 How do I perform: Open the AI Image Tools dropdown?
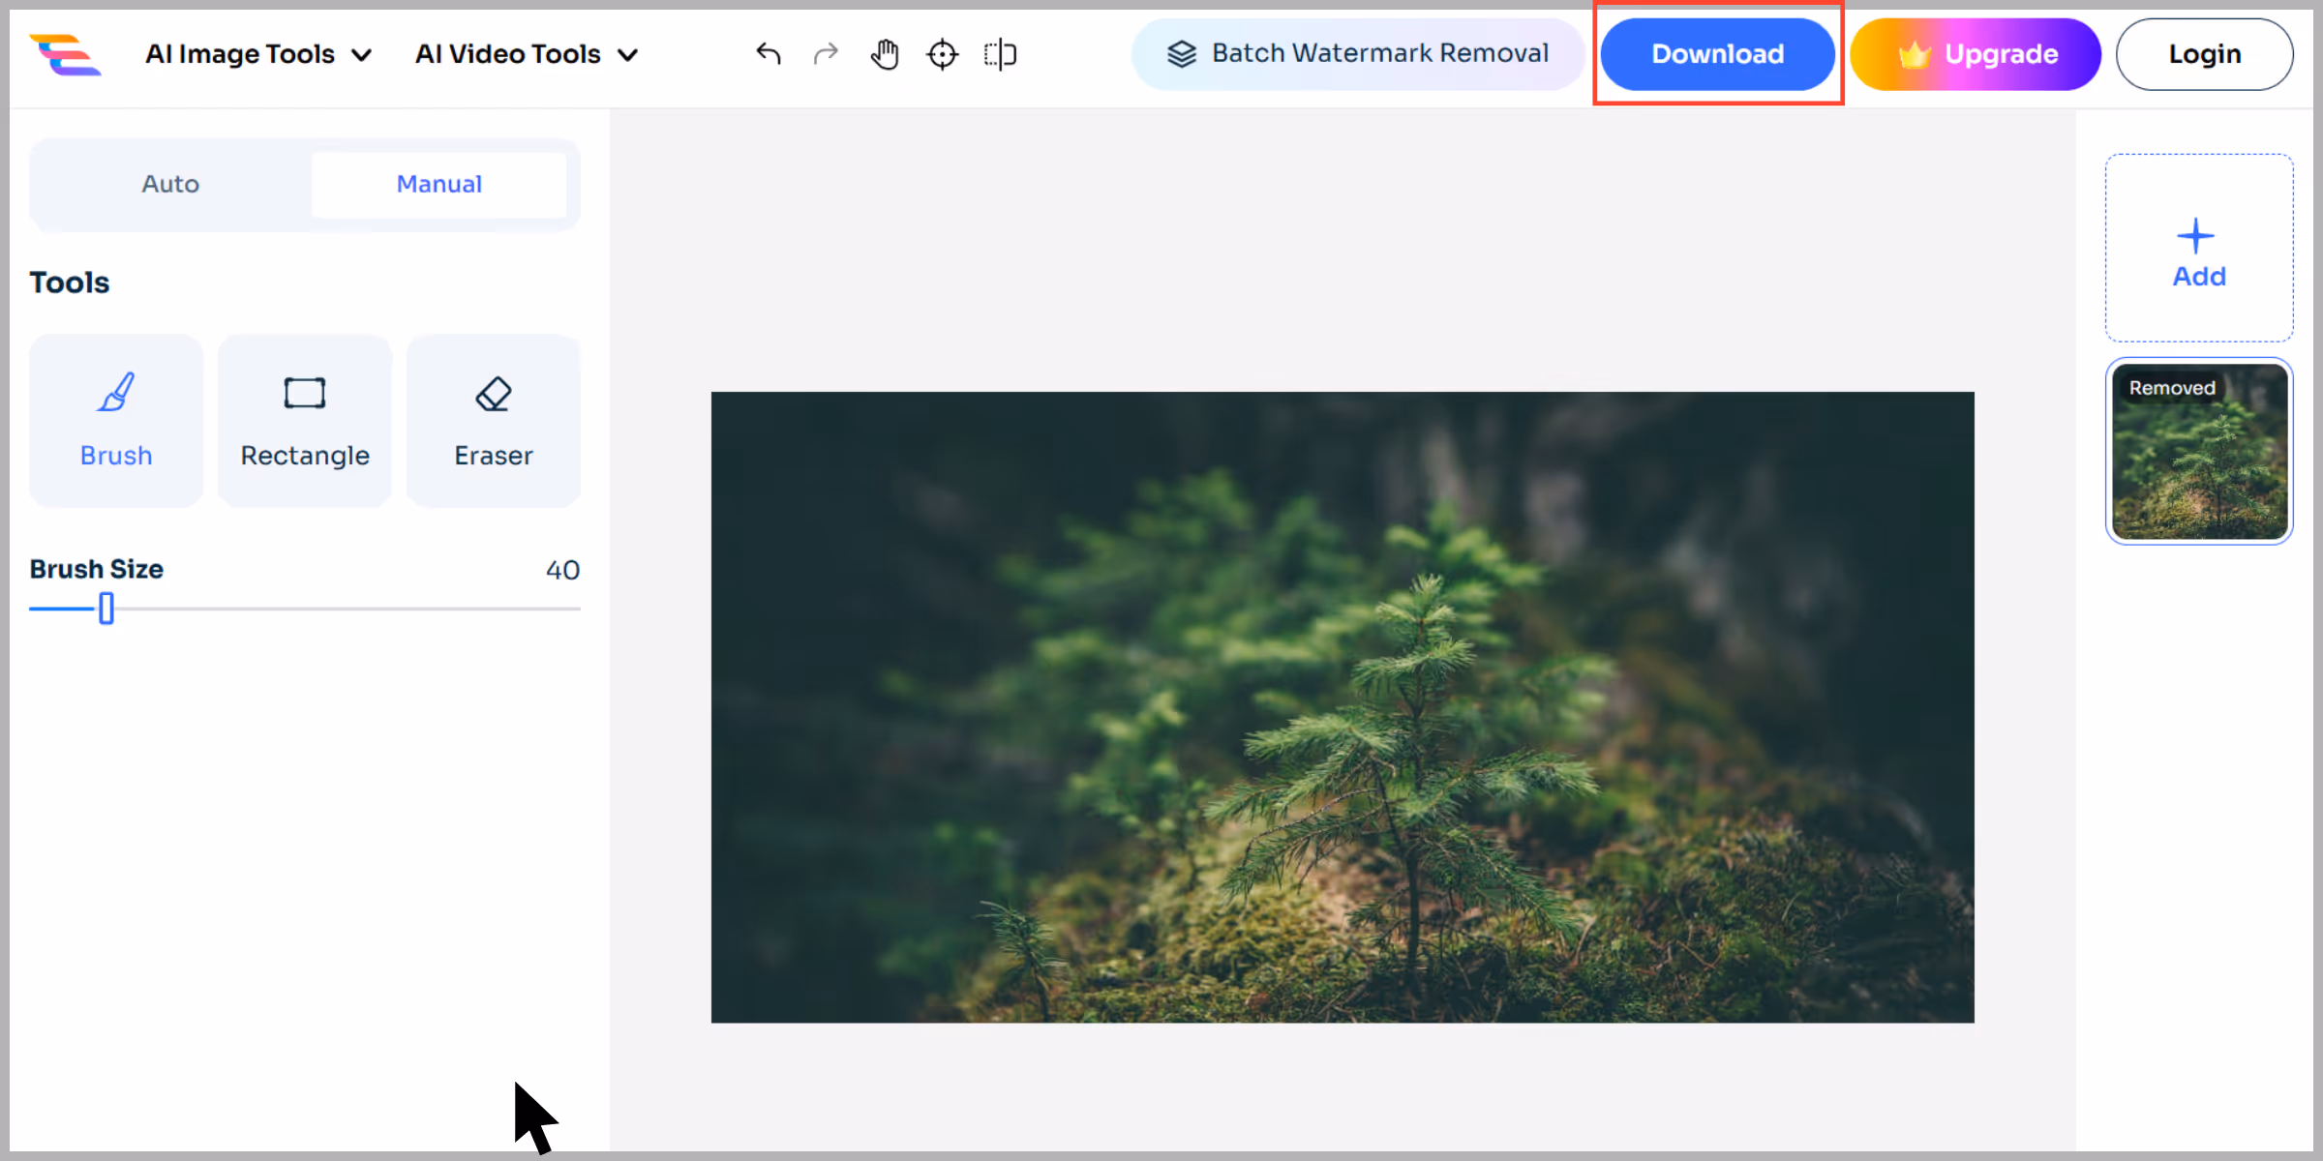click(x=258, y=54)
